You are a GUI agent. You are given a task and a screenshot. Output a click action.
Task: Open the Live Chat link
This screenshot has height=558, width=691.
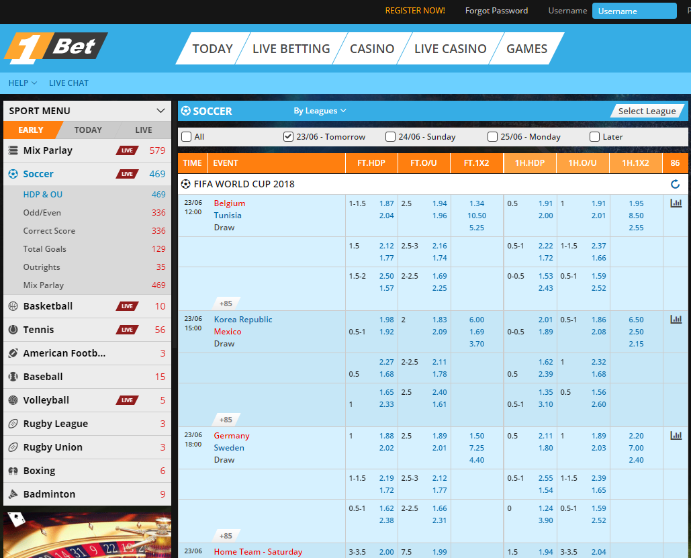[x=68, y=83]
